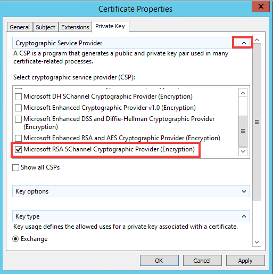Viewport: 273px width, 274px height.
Task: Collapse the Cryptographic Service Provider section
Action: 244,43
